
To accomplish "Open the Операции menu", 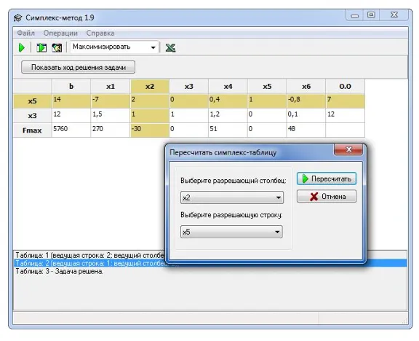I will (60, 34).
